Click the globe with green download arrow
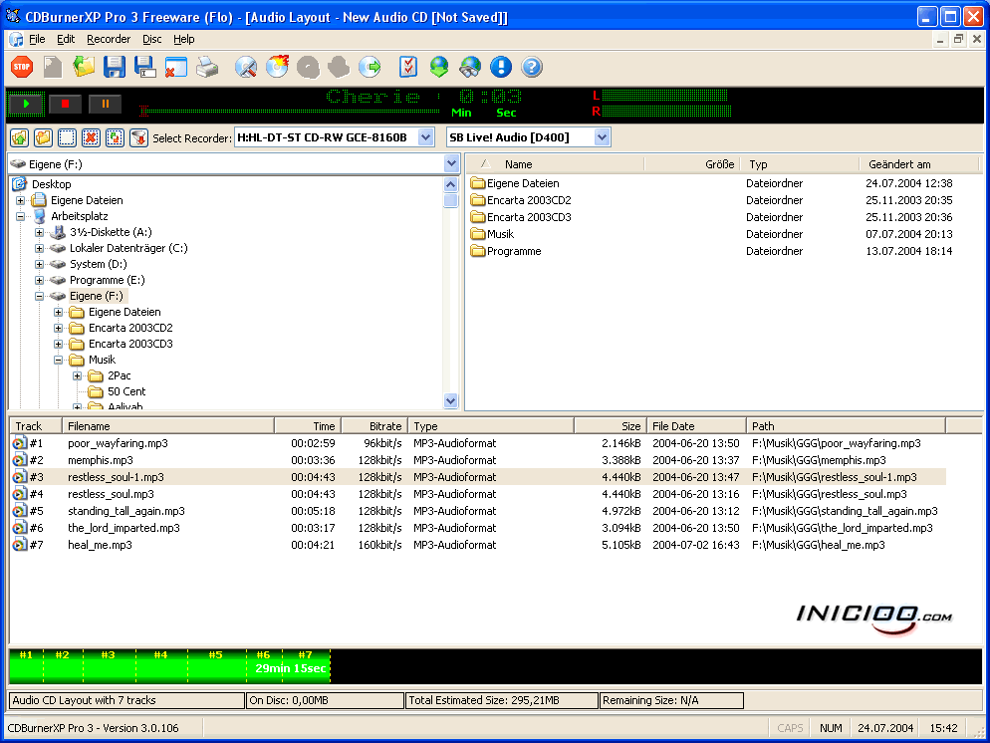Image resolution: width=990 pixels, height=743 pixels. point(439,67)
